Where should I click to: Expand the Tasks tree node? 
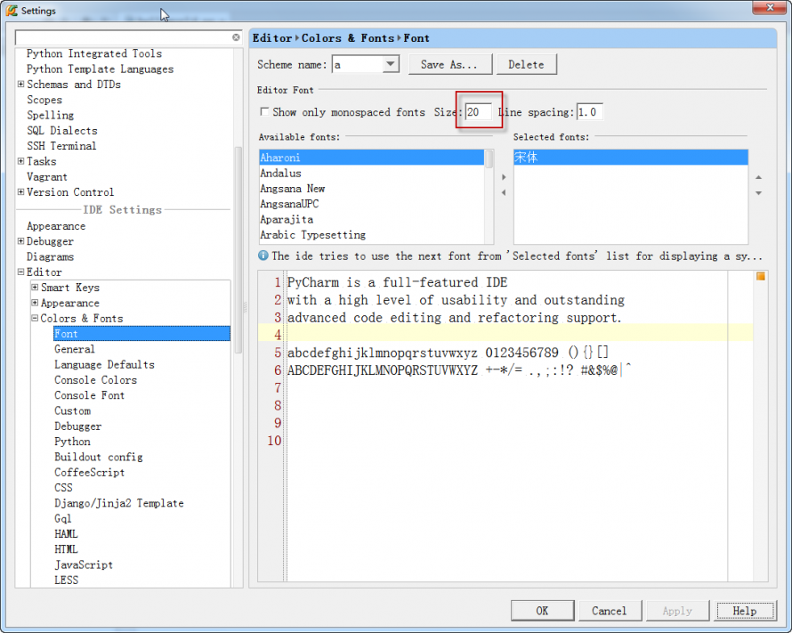(20, 161)
